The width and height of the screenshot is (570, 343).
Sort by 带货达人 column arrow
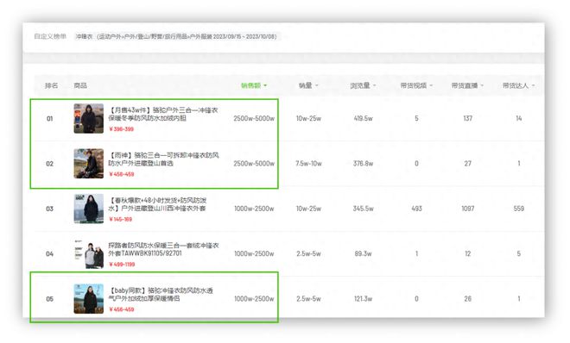[533, 85]
